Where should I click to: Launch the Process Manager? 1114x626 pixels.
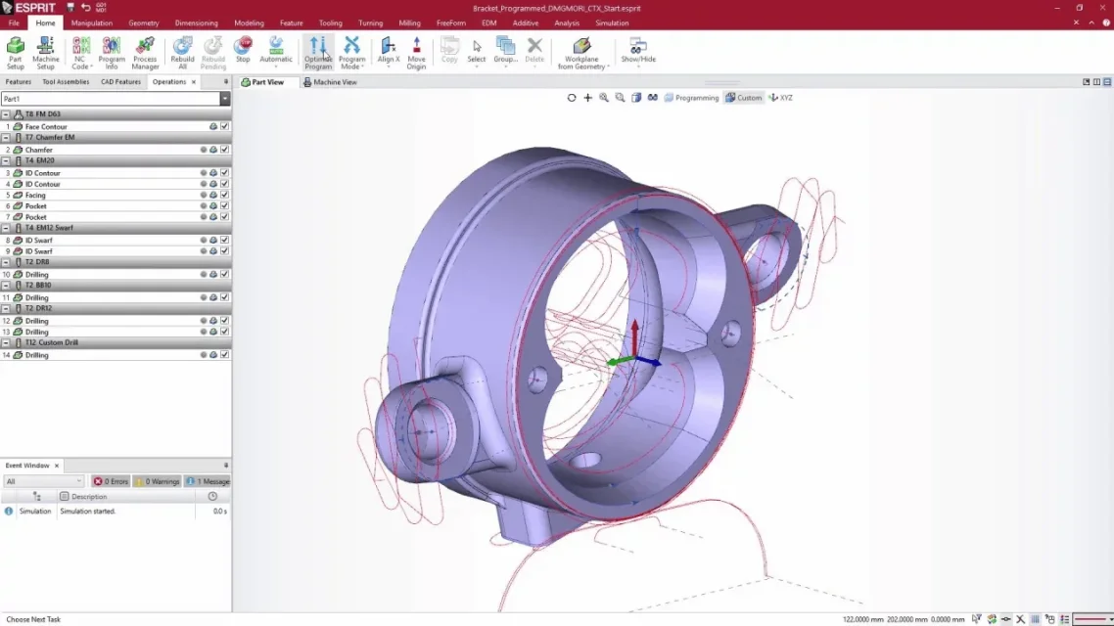click(x=145, y=53)
